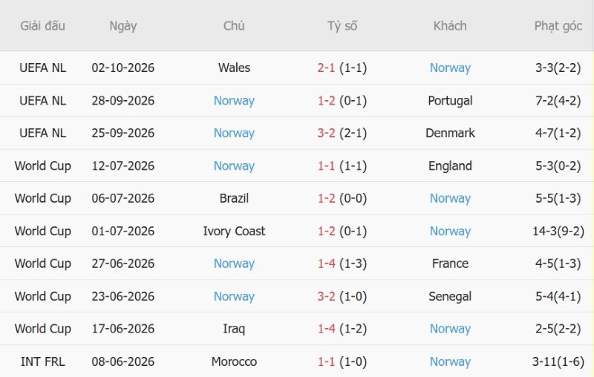
Task: Click Norway home team versus Senegal
Action: pos(234,296)
